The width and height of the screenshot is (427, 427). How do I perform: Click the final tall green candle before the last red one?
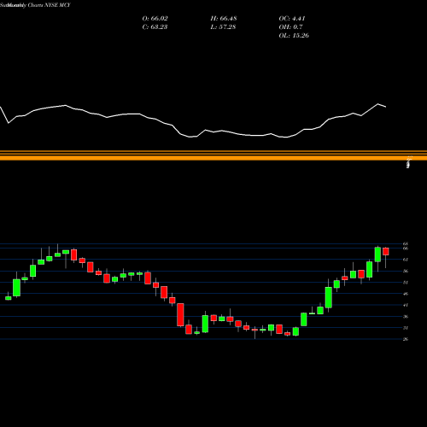377,254
